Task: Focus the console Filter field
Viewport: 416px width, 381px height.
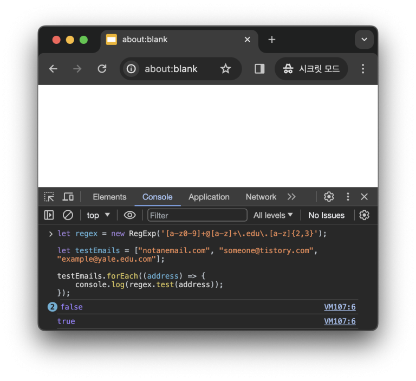Action: point(197,215)
